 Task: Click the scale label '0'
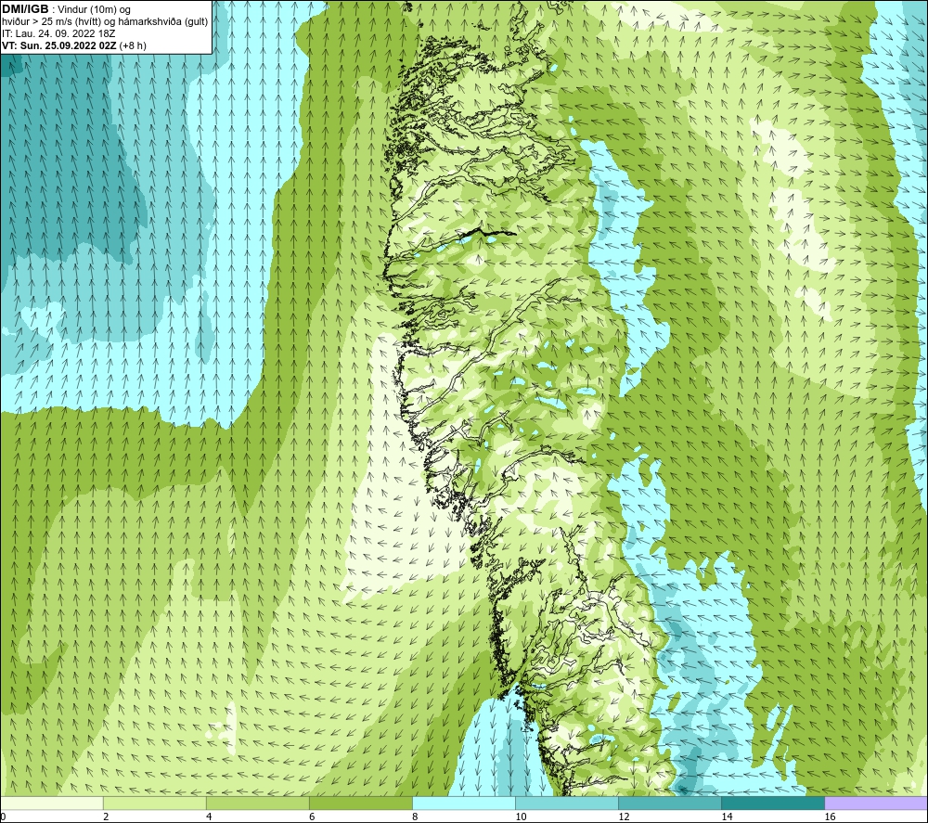(x=3, y=817)
